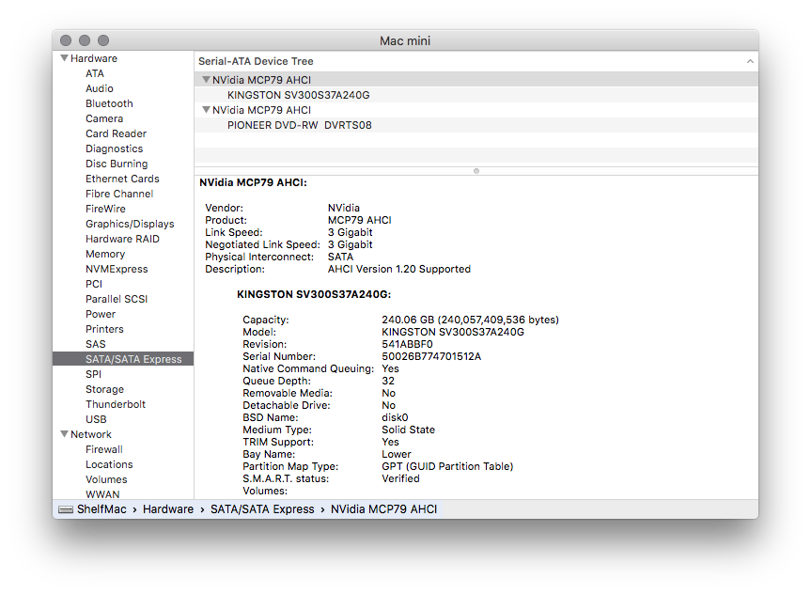Viewport: 811px width, 594px height.
Task: Click the Serial-ATA Device Tree column header
Action: coord(476,61)
